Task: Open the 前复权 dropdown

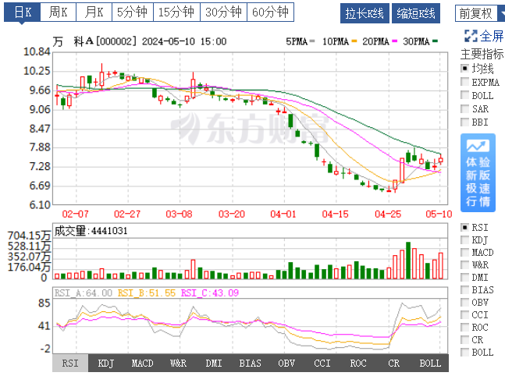Action: tap(480, 13)
